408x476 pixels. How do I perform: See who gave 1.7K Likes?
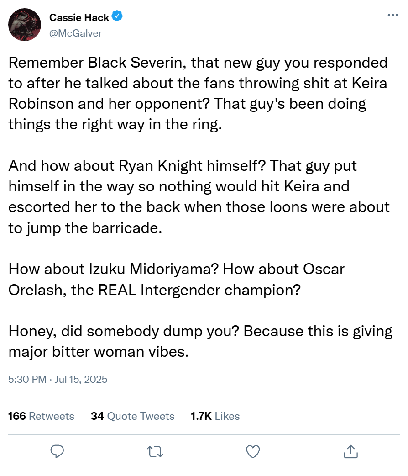click(x=214, y=416)
